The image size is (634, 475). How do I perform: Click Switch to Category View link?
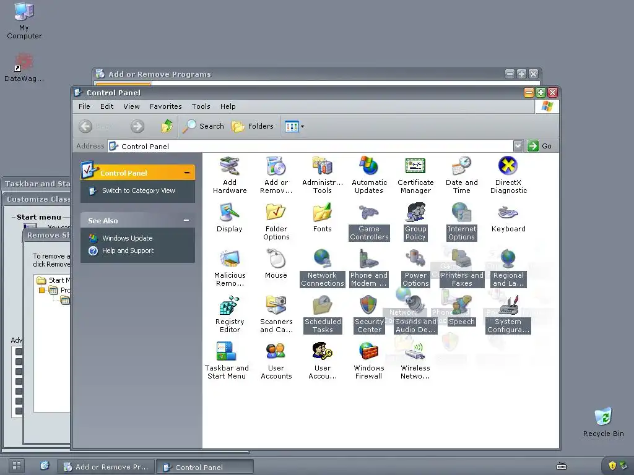(x=138, y=190)
